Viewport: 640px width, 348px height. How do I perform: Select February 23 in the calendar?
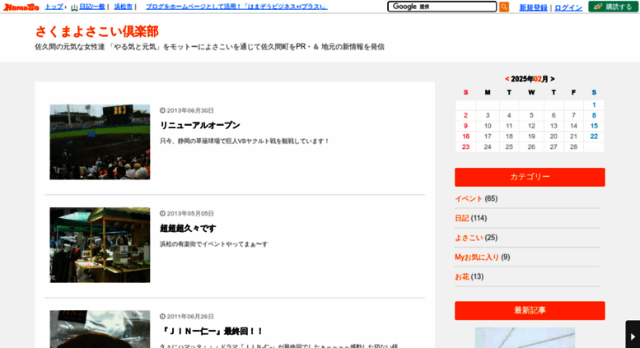pyautogui.click(x=465, y=147)
